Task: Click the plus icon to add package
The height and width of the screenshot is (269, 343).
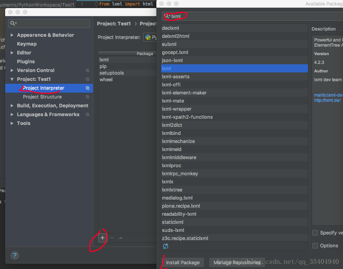Action: point(103,238)
